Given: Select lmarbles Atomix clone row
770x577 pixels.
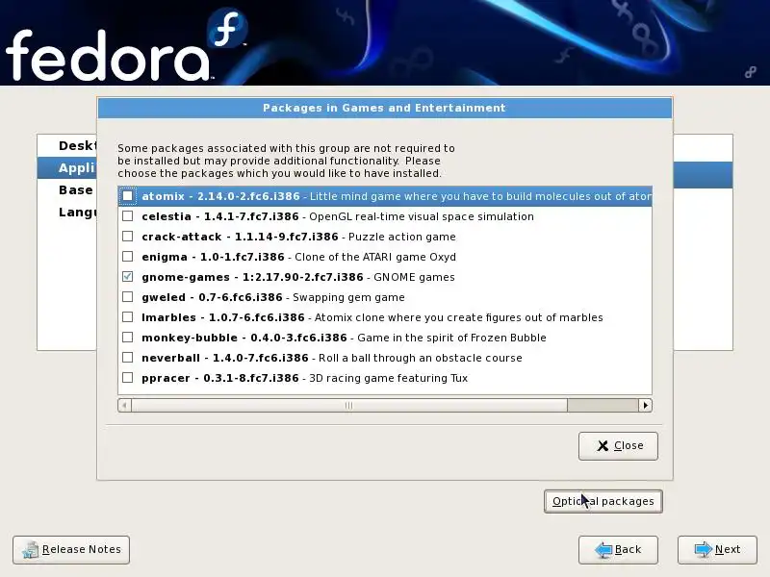Looking at the screenshot, I should tap(385, 317).
